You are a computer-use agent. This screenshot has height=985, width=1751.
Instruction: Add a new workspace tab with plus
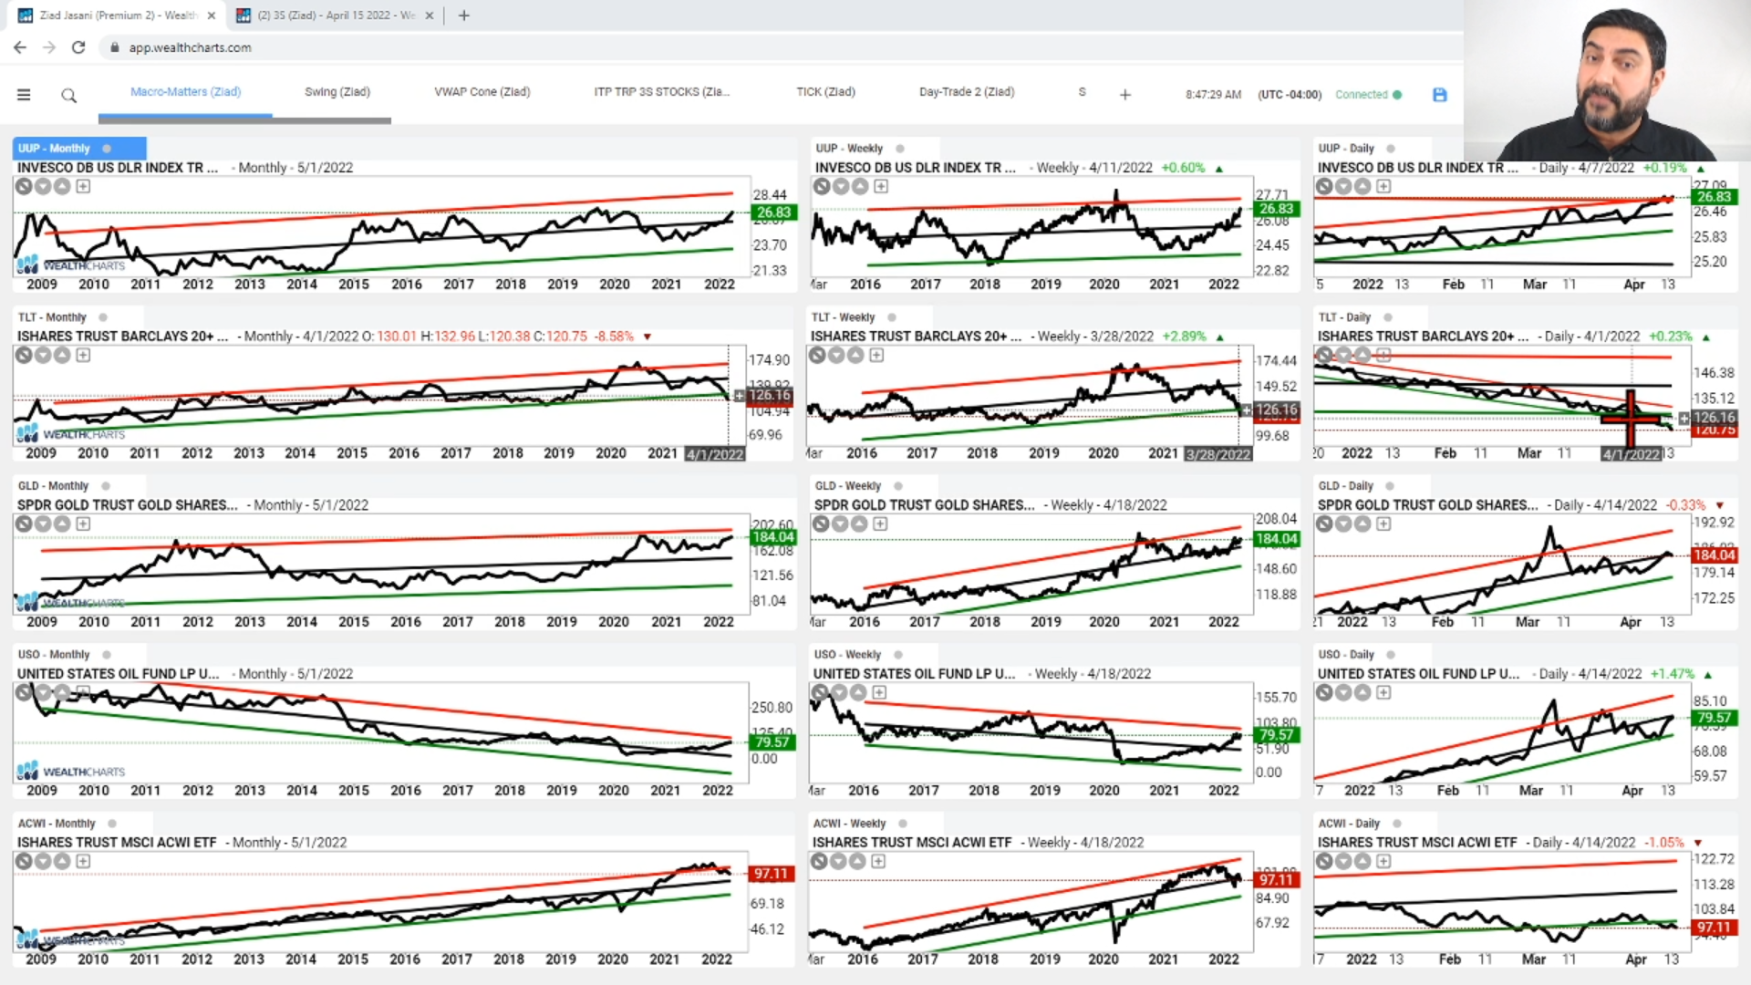[1125, 95]
